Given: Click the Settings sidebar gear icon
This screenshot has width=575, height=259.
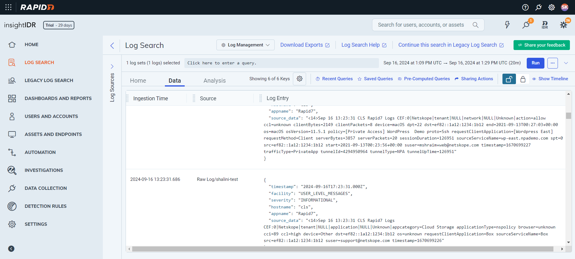Looking at the screenshot, I should pyautogui.click(x=12, y=224).
